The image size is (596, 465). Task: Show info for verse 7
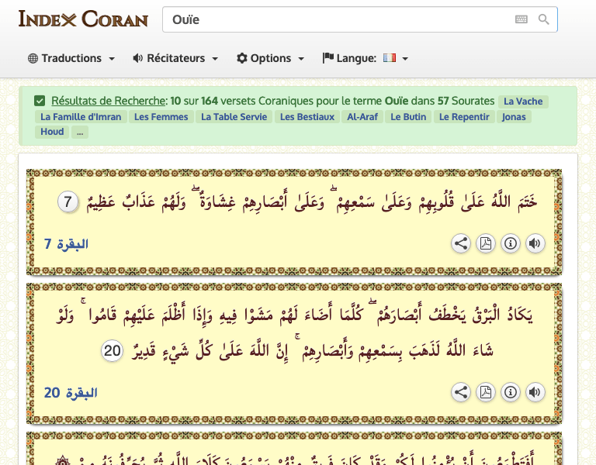511,243
